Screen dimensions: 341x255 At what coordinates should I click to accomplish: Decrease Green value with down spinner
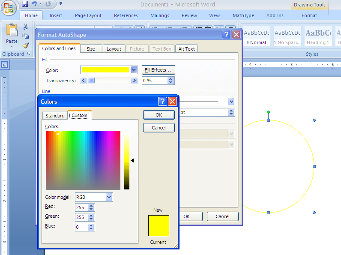tap(91, 219)
